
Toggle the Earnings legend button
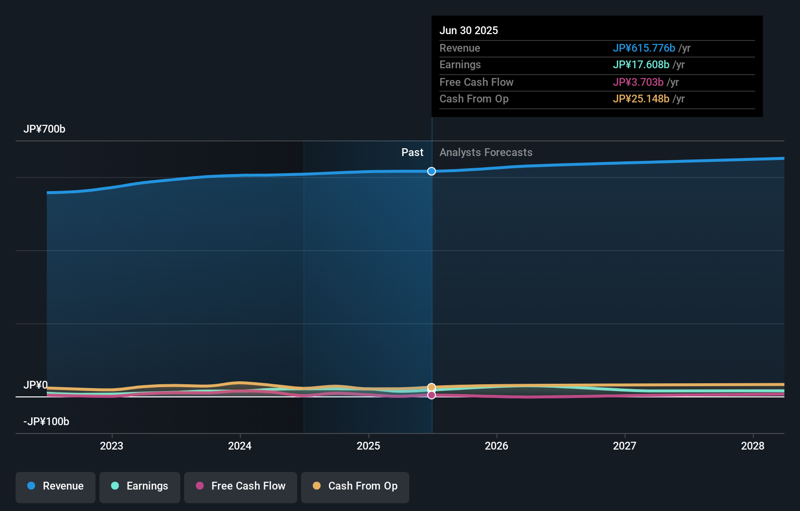tap(140, 487)
